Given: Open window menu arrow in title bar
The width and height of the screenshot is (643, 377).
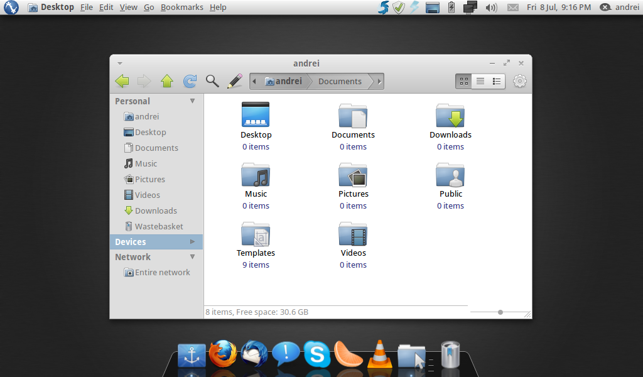Looking at the screenshot, I should tap(120, 63).
